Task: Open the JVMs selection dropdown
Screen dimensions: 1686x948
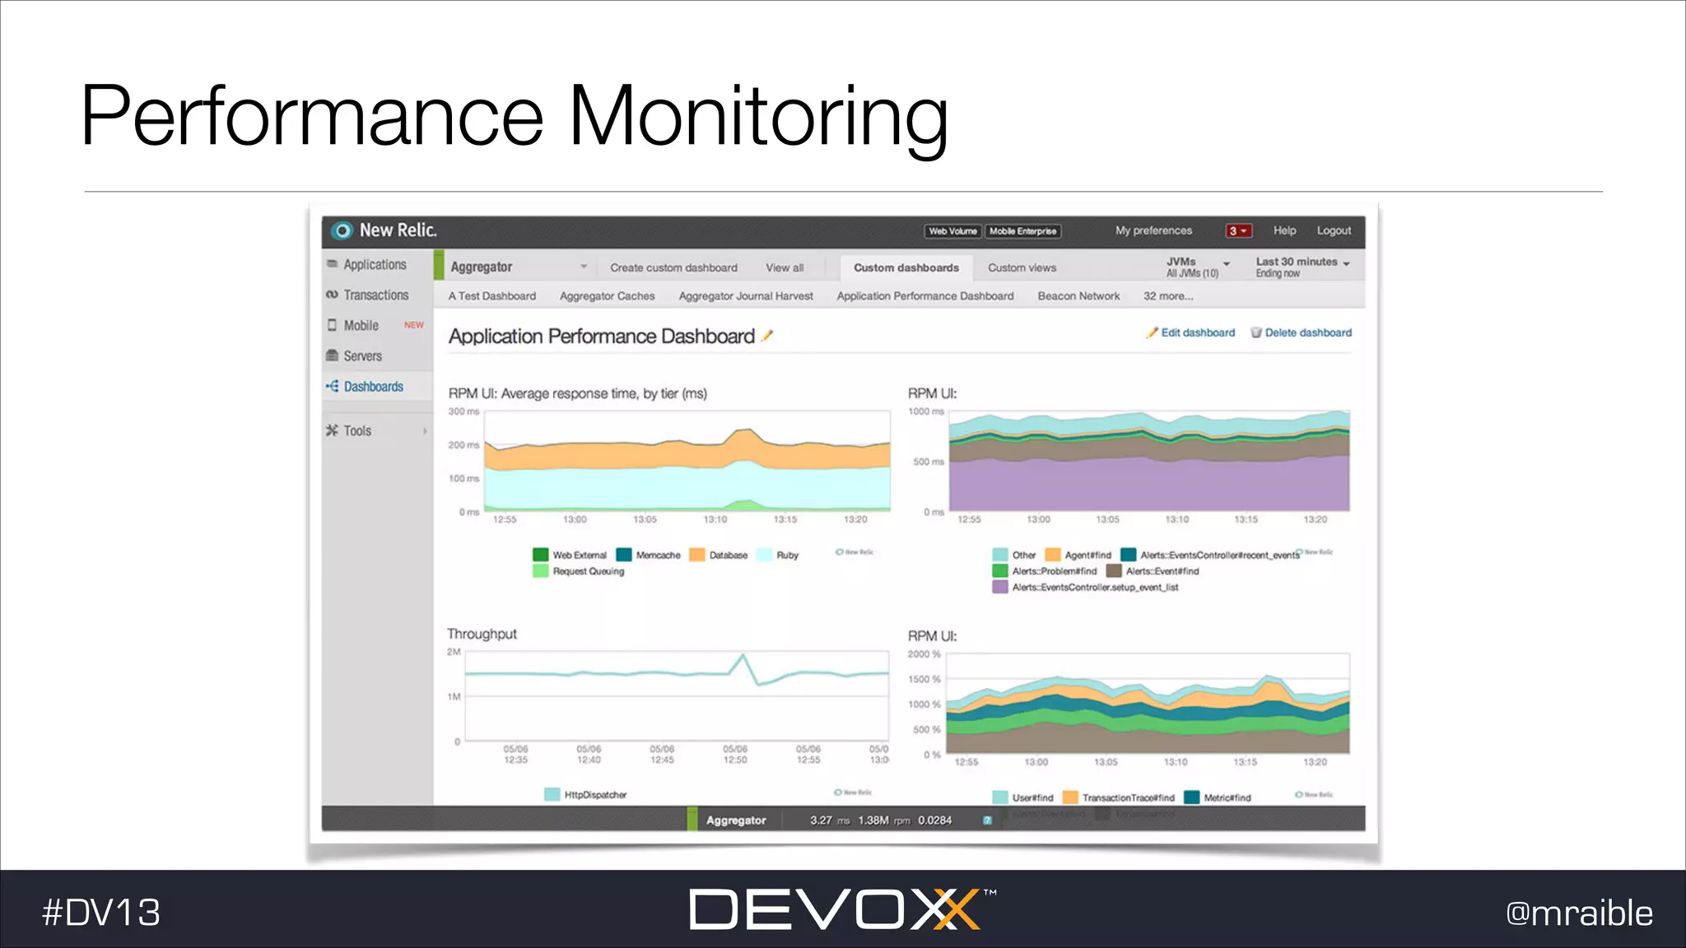Action: (1227, 264)
